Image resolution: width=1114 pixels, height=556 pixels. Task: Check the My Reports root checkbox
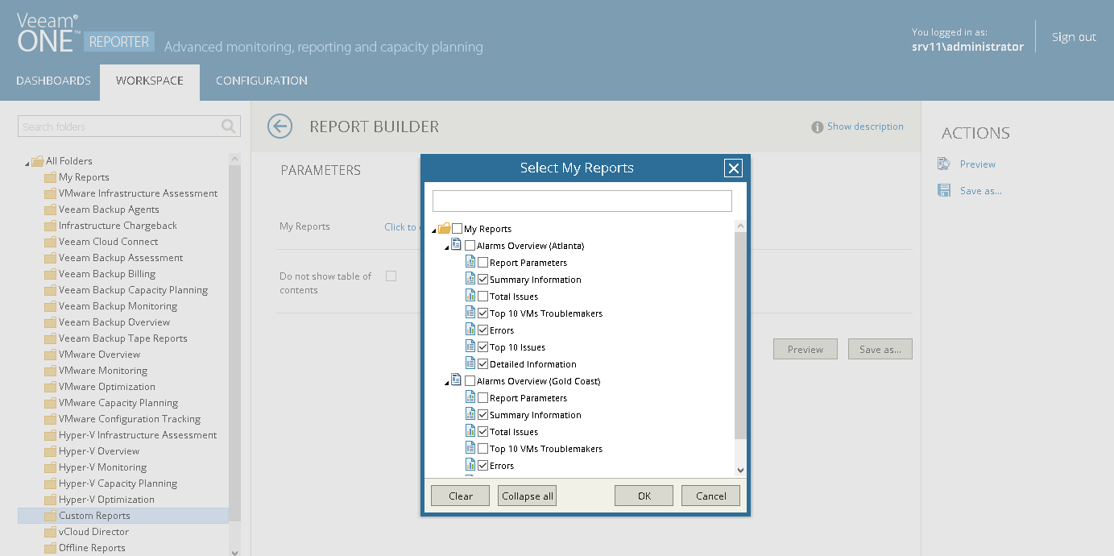click(458, 229)
